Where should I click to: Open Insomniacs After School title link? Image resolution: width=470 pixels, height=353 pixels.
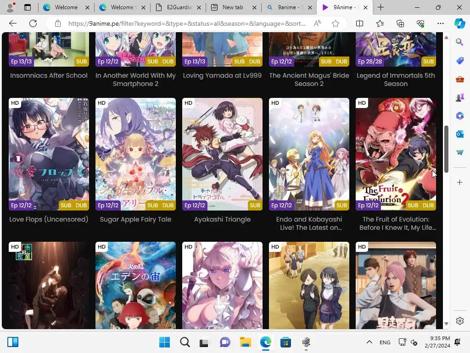[x=49, y=75]
